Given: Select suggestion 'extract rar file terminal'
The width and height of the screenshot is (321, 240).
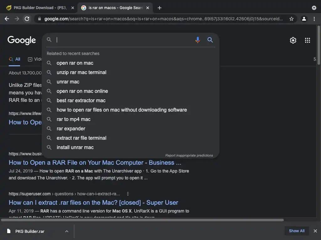Looking at the screenshot, I should coord(131,138).
